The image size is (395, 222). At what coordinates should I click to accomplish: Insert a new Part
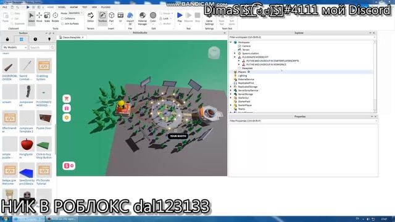[x=111, y=17]
